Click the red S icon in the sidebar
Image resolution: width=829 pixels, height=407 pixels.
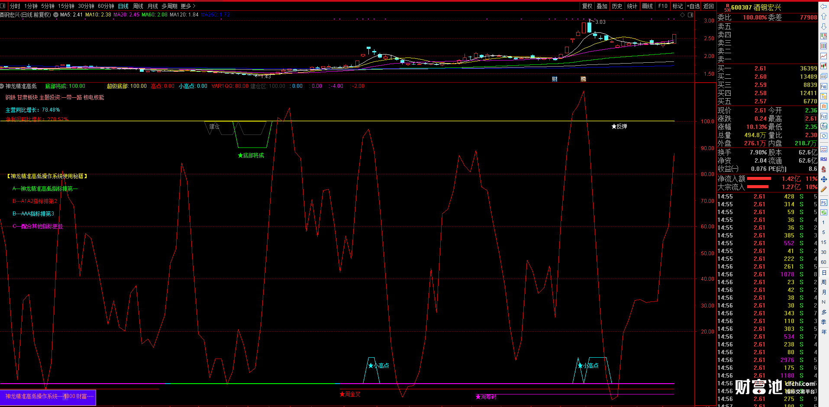(x=823, y=169)
